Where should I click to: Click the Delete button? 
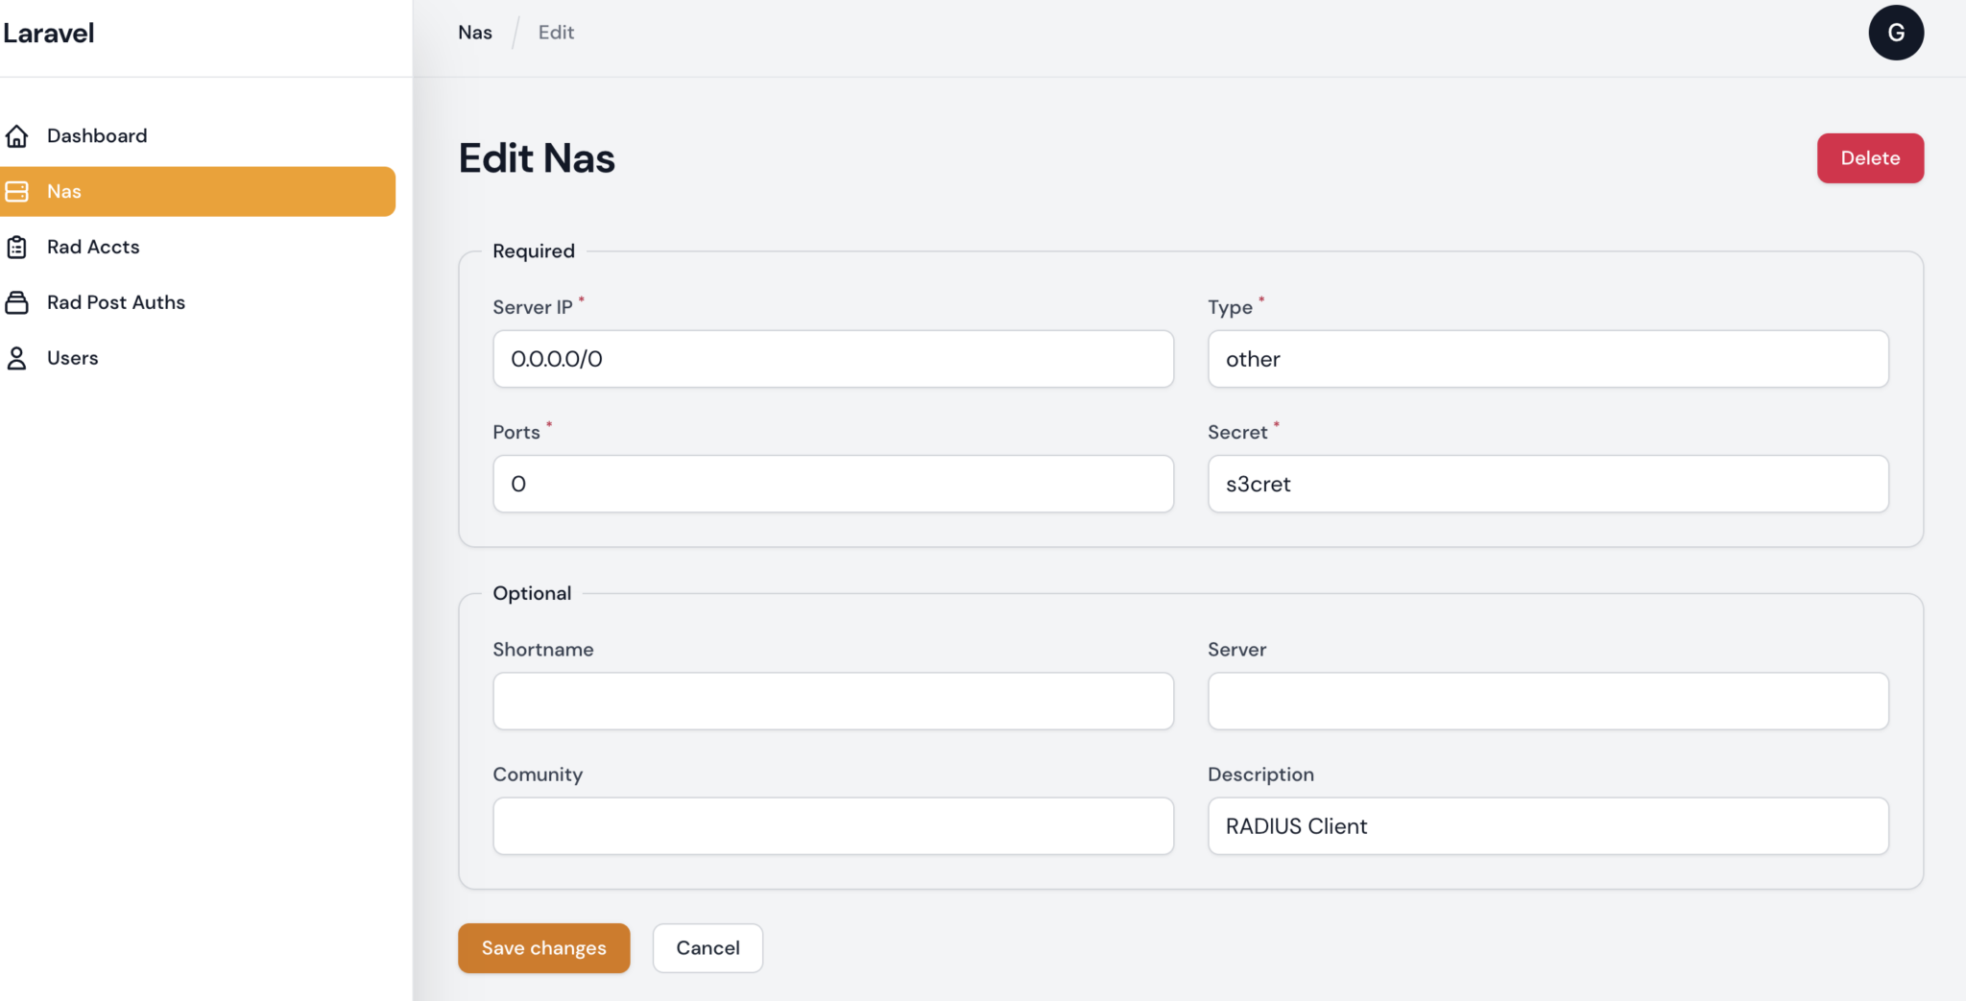tap(1870, 157)
